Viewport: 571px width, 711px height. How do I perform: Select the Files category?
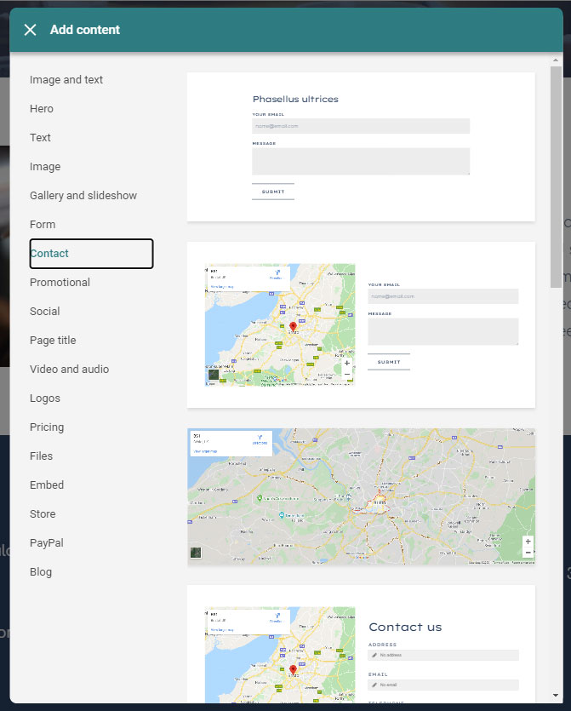(x=41, y=456)
